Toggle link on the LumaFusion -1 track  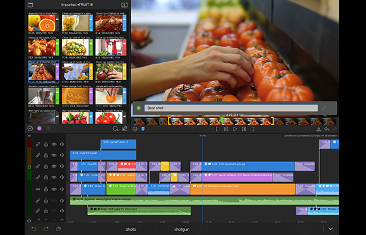coord(38,144)
